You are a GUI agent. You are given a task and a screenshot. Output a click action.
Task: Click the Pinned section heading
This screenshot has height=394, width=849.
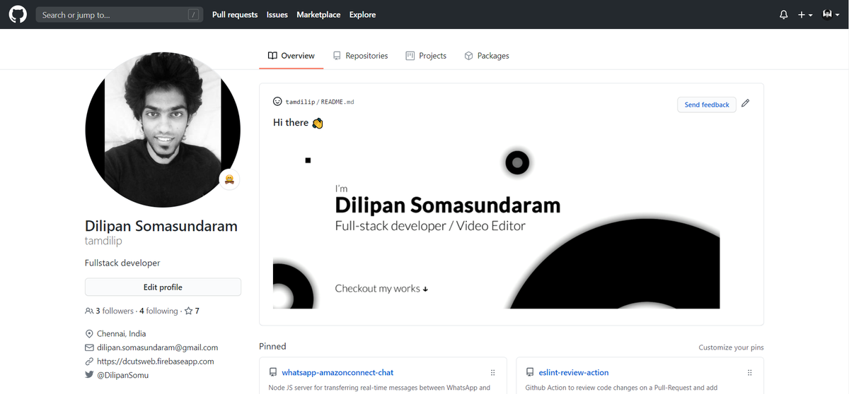tap(272, 346)
